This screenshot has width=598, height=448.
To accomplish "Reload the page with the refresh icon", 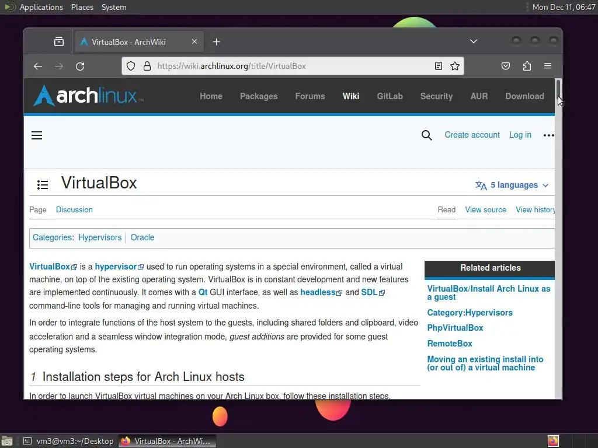I will tap(80, 66).
